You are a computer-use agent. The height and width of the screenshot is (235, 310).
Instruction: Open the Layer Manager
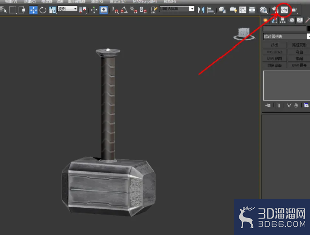[x=222, y=10]
